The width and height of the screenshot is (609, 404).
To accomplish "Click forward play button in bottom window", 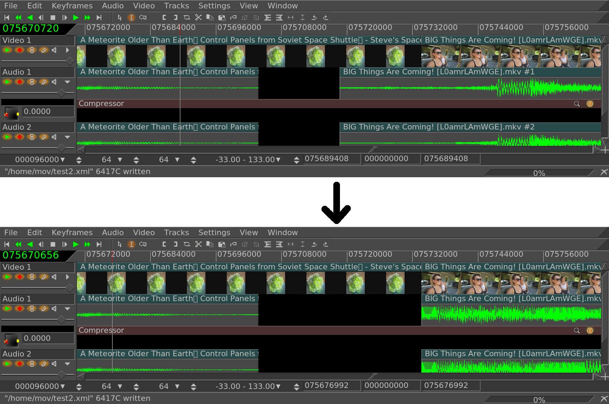I will pos(76,244).
